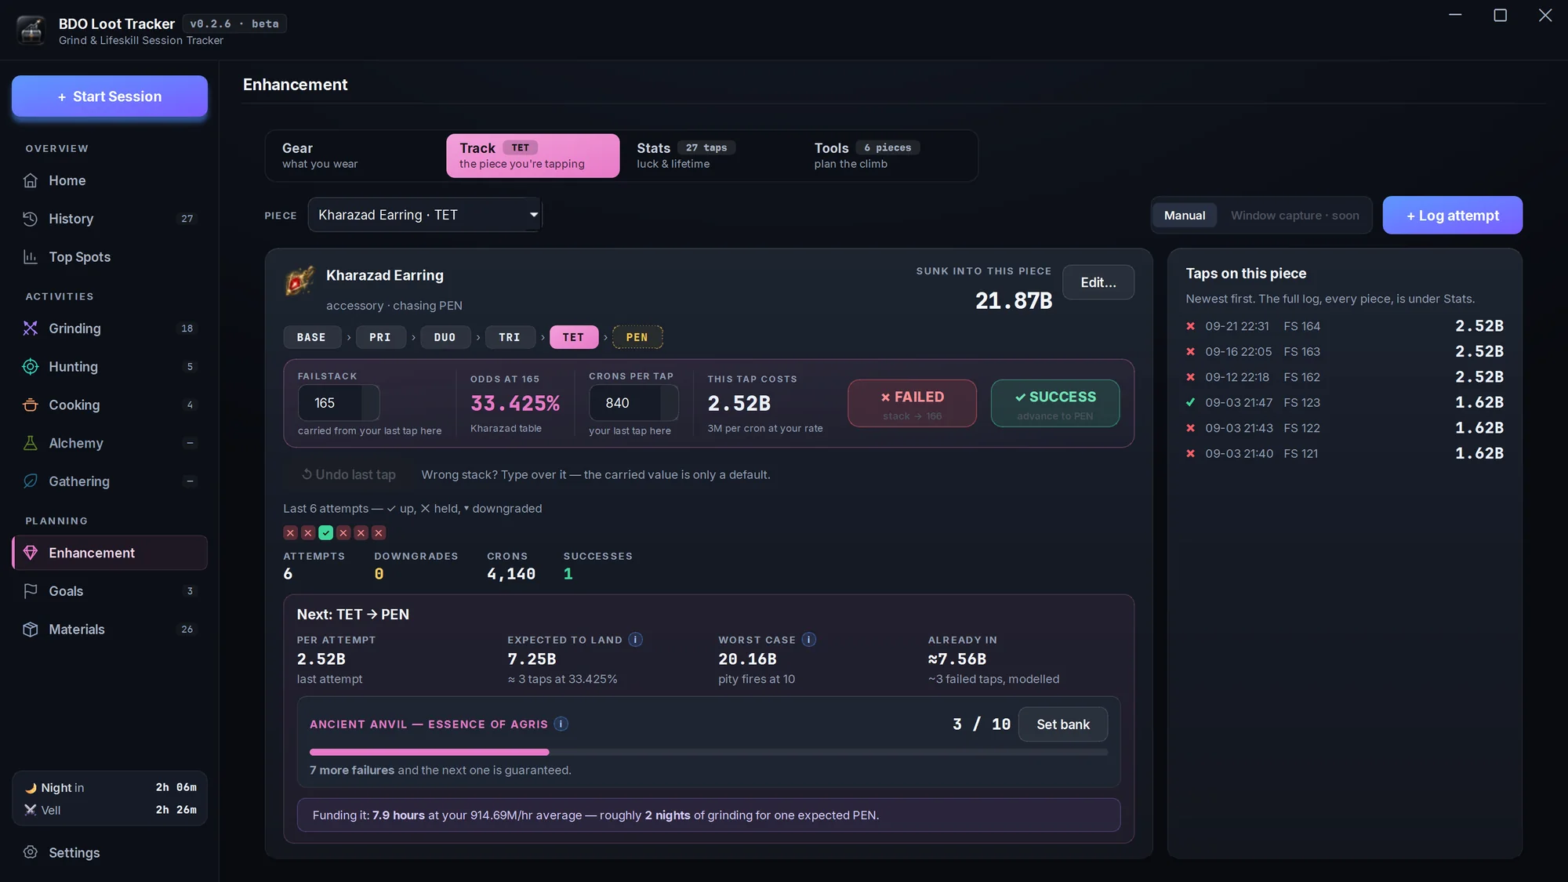Click the History clock icon
This screenshot has width=1568, height=882.
pyautogui.click(x=31, y=219)
